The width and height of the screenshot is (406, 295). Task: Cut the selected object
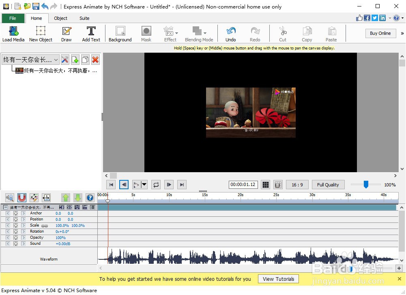[x=282, y=34]
